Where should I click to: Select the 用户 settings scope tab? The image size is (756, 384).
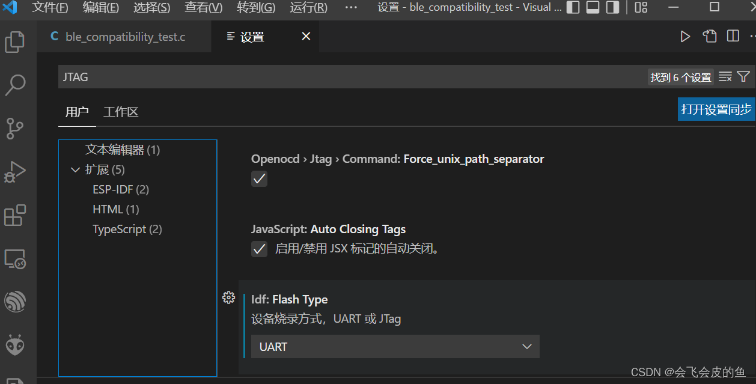(77, 112)
